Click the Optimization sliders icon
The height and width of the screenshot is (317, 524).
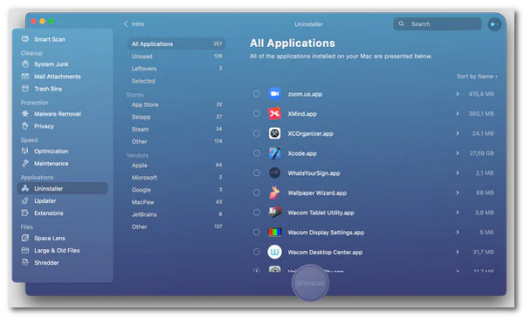click(x=25, y=151)
